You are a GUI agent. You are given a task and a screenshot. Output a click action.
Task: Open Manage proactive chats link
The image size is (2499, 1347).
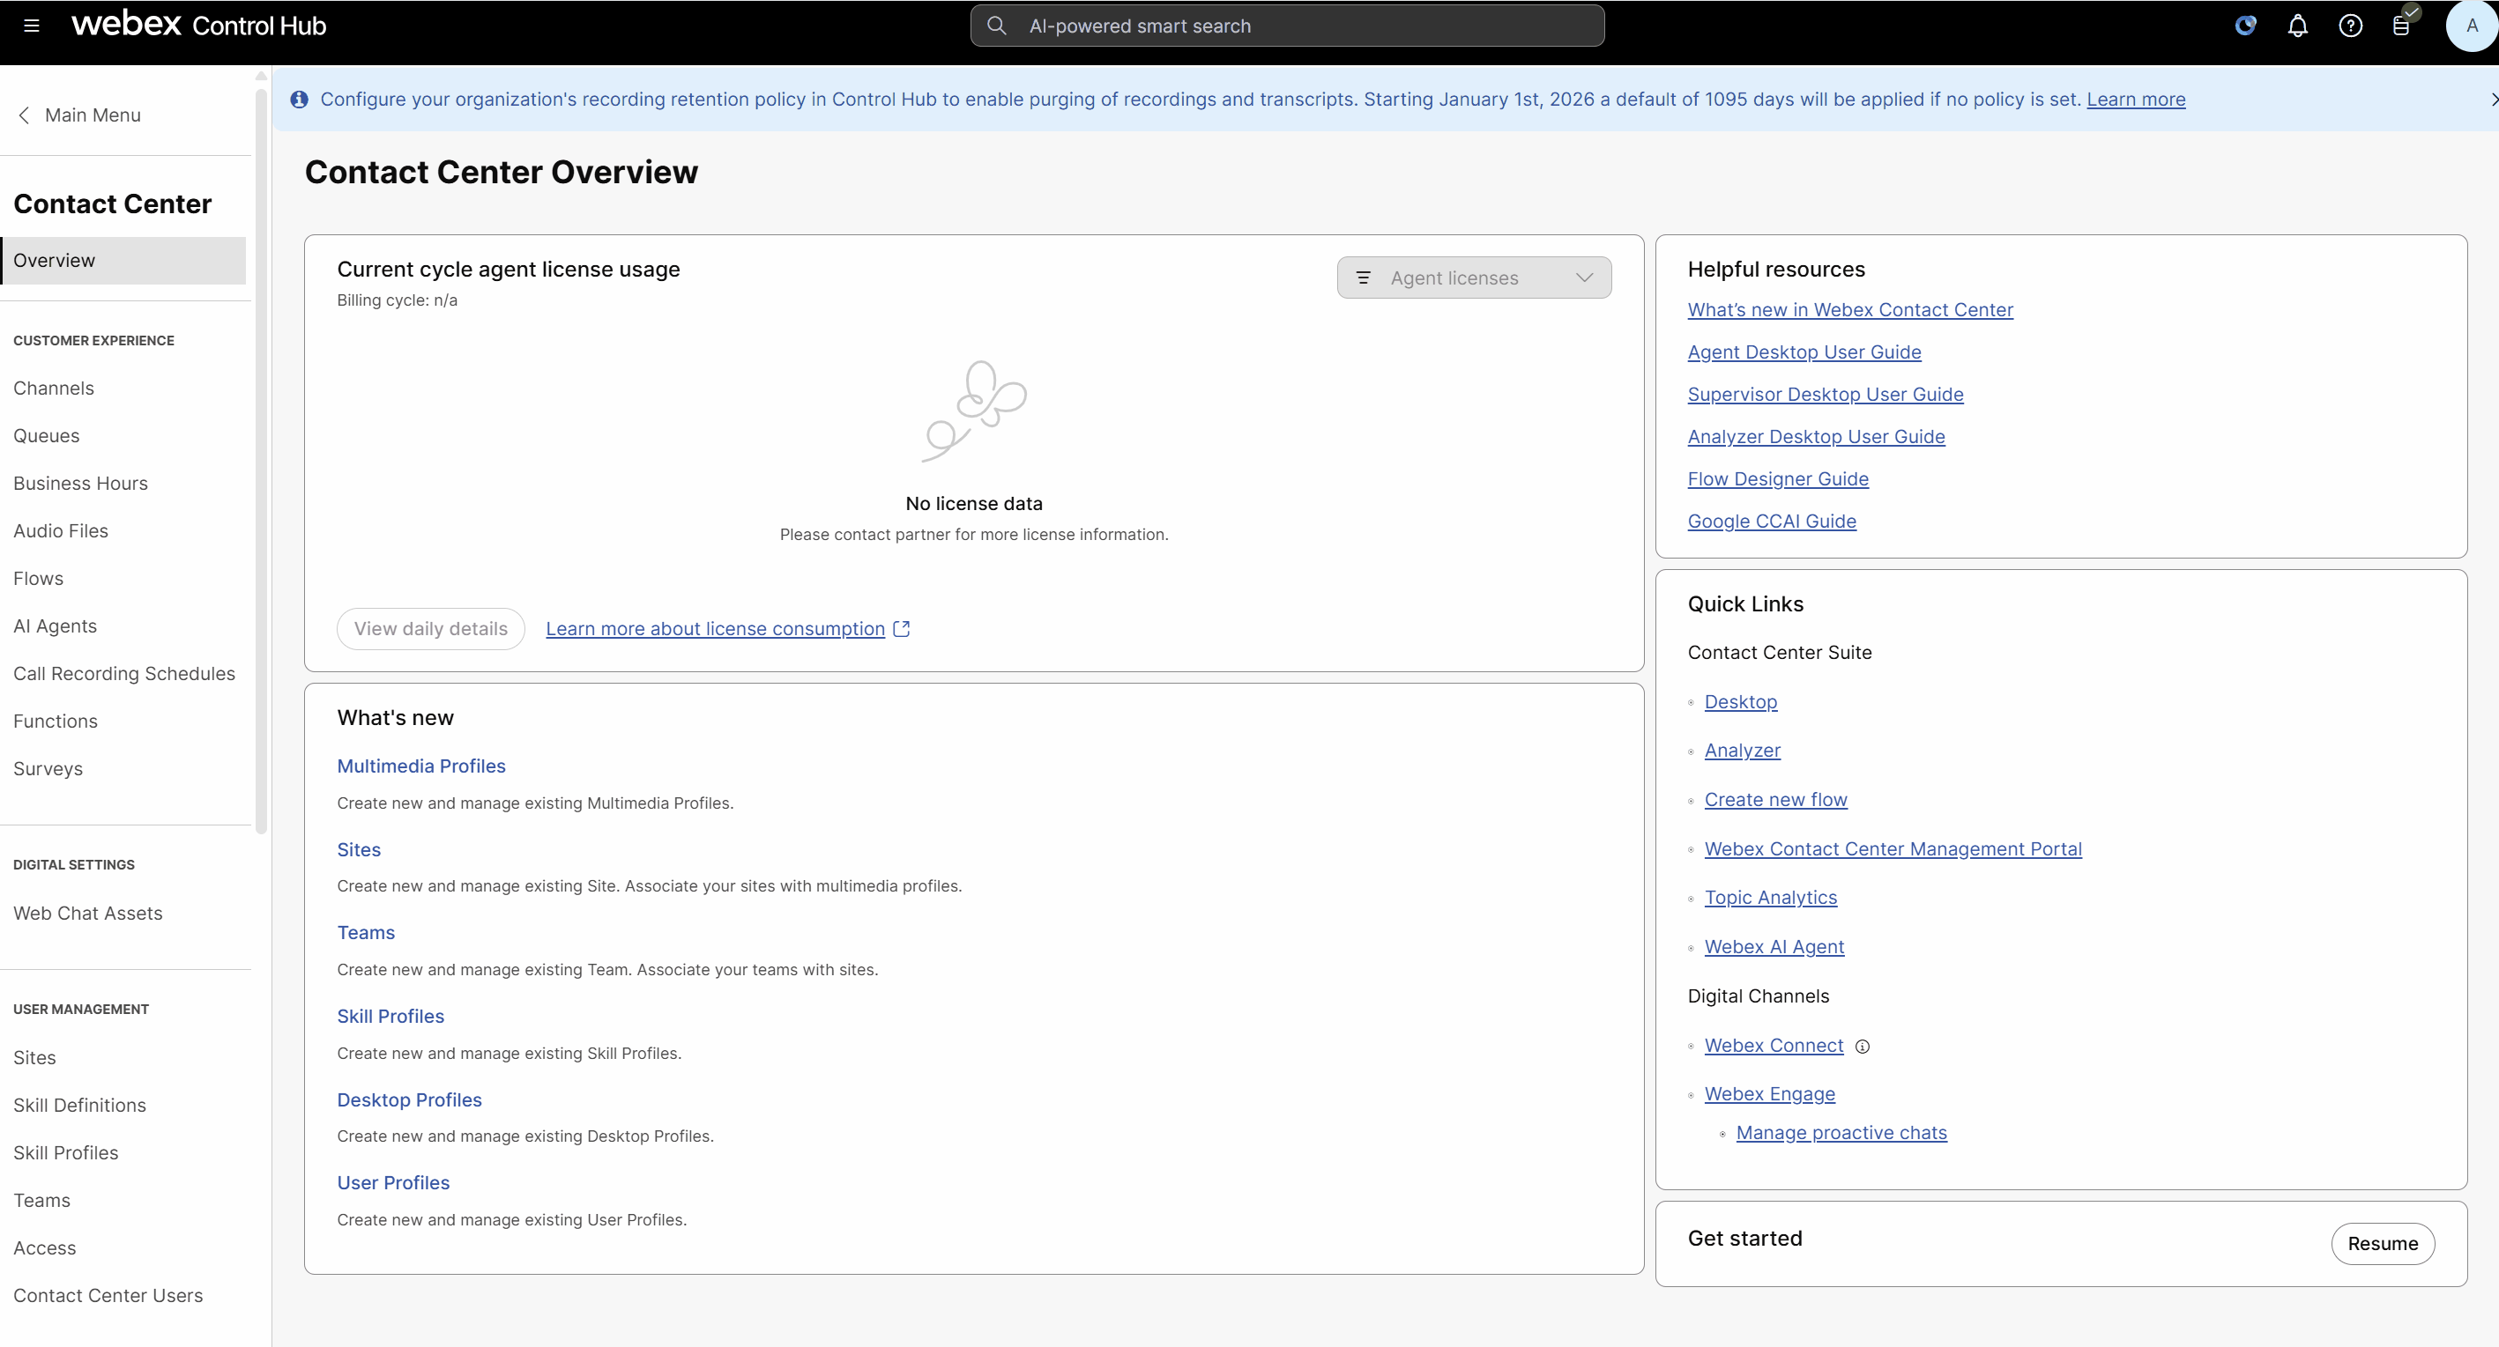(1841, 1134)
